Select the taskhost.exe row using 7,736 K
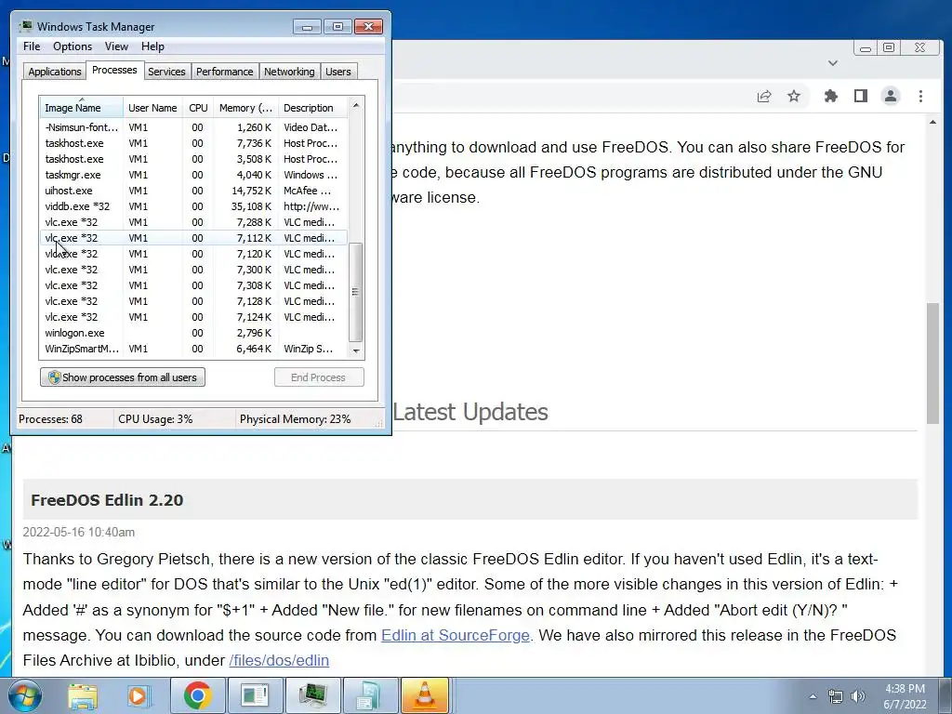This screenshot has width=952, height=714. tap(194, 143)
